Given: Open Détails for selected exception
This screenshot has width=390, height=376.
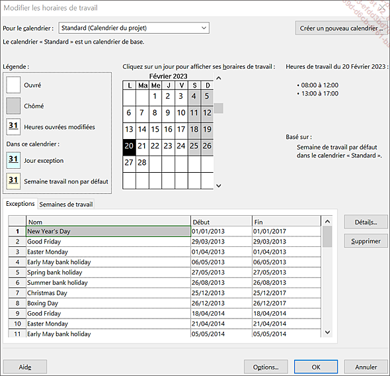Looking at the screenshot, I should pos(366,222).
